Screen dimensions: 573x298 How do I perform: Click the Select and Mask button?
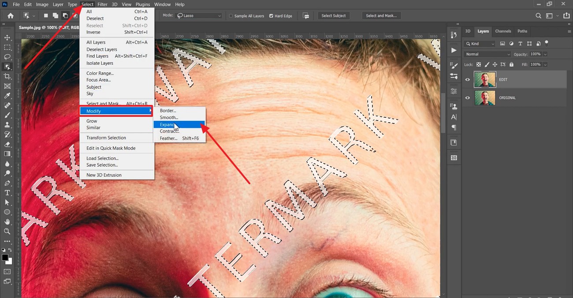point(381,15)
